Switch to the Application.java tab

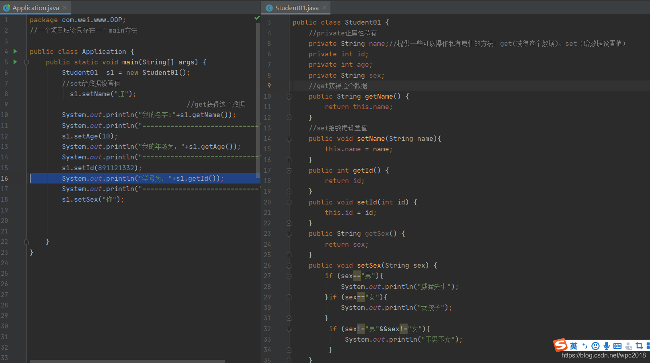35,8
